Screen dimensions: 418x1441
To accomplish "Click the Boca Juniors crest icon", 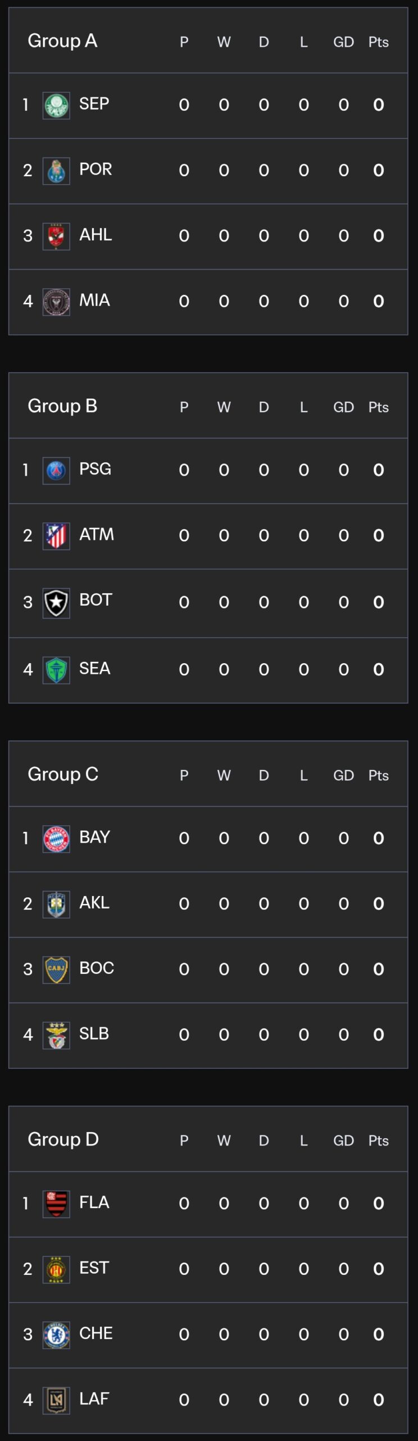I will coord(56,970).
